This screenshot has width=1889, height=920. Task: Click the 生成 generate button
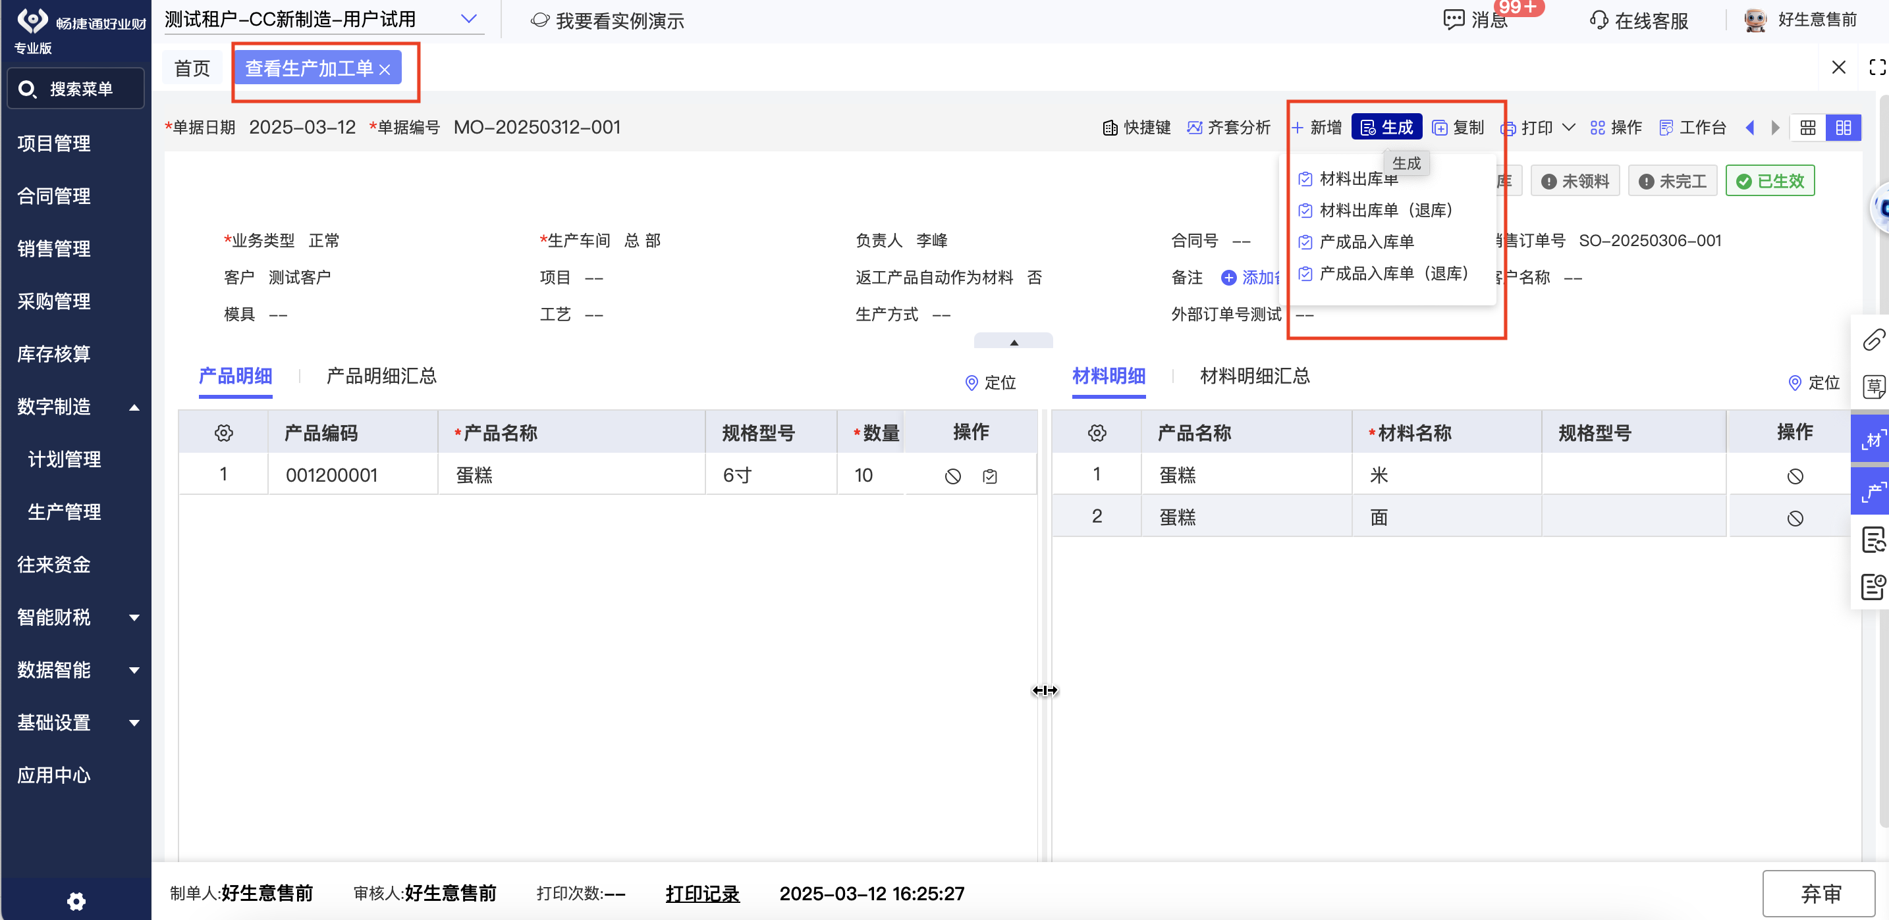[1386, 128]
